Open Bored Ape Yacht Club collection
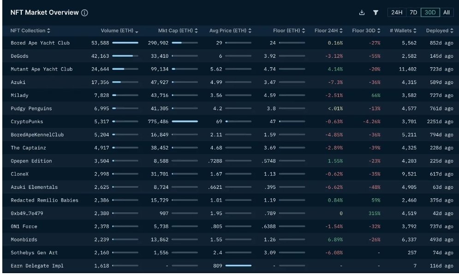 click(x=40, y=43)
